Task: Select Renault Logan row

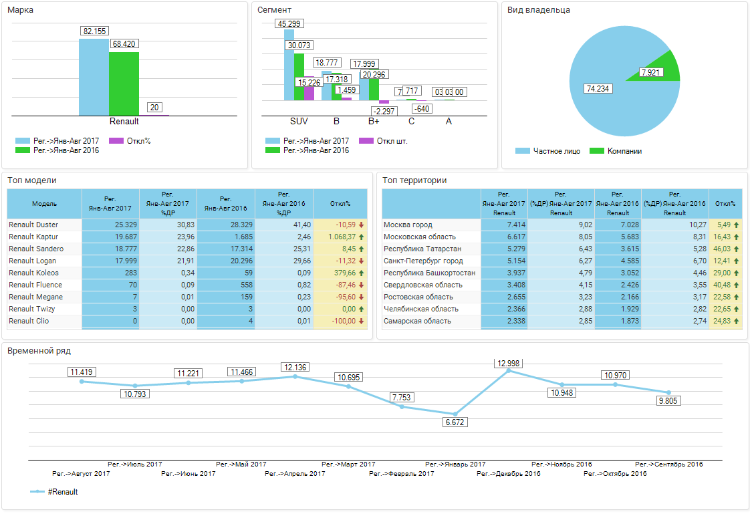Action: coord(187,261)
